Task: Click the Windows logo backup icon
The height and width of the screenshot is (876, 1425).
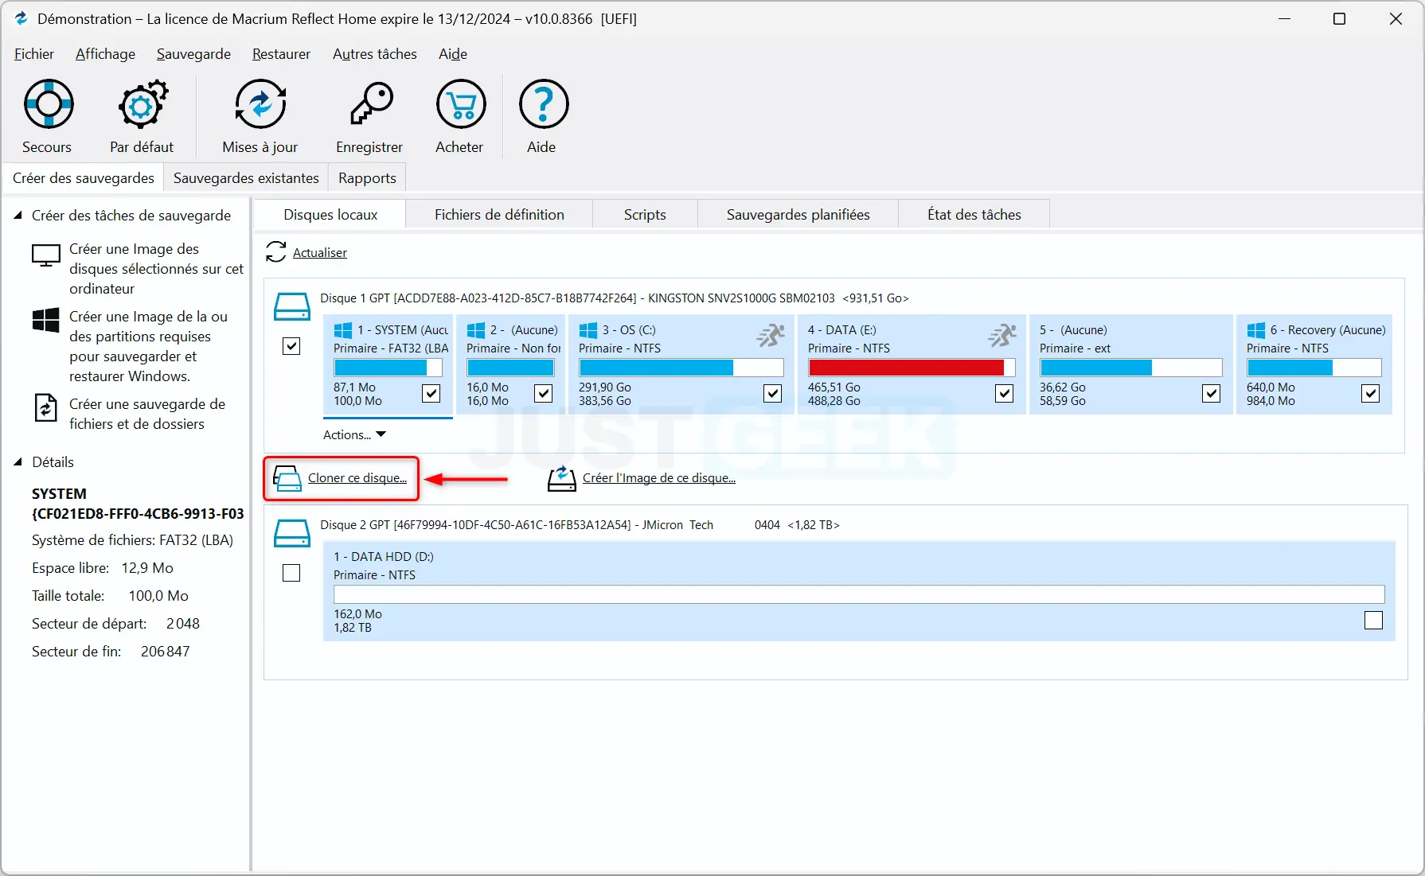Action: (x=46, y=320)
